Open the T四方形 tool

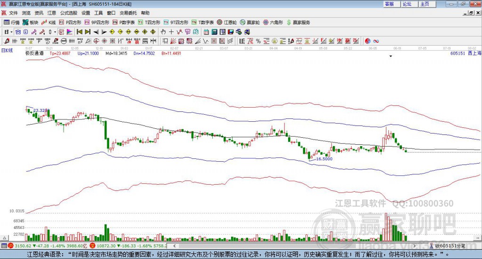(149, 23)
